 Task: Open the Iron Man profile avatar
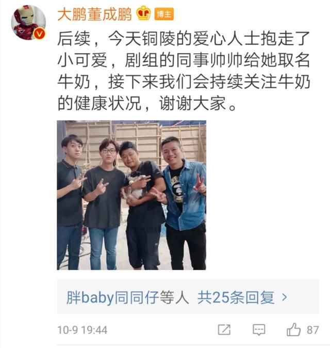click(x=28, y=22)
